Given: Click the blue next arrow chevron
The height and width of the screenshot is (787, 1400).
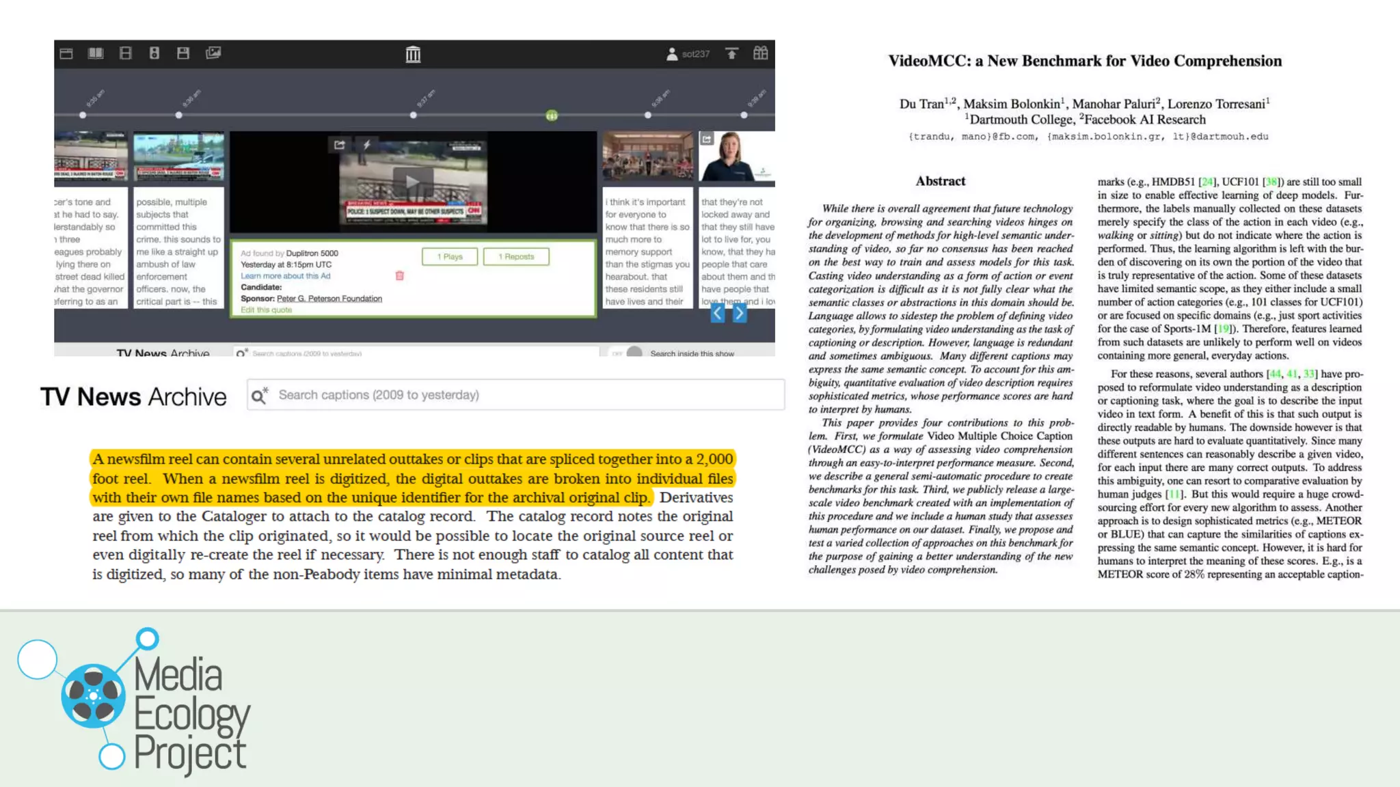Looking at the screenshot, I should [x=739, y=314].
